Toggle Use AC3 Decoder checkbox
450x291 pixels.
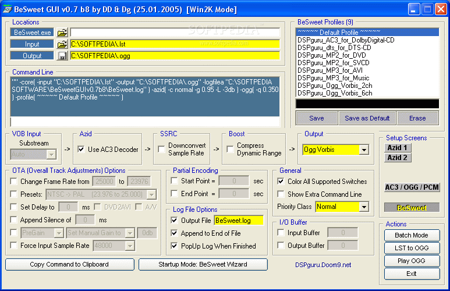[82, 149]
